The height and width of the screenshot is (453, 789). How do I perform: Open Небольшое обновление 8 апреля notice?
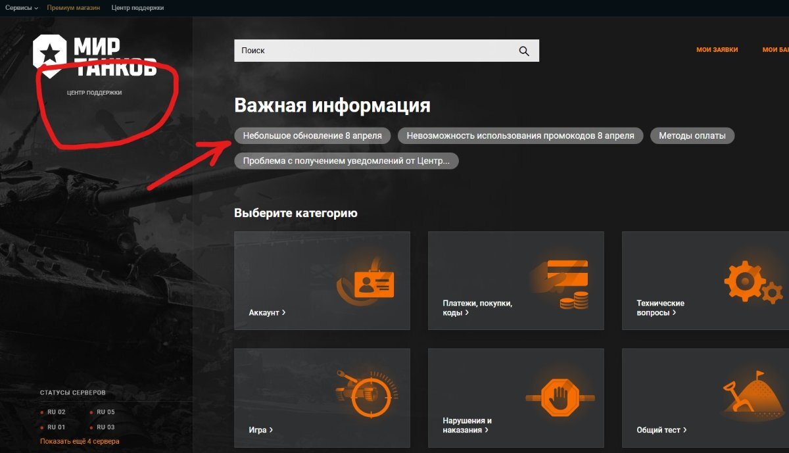pyautogui.click(x=312, y=135)
